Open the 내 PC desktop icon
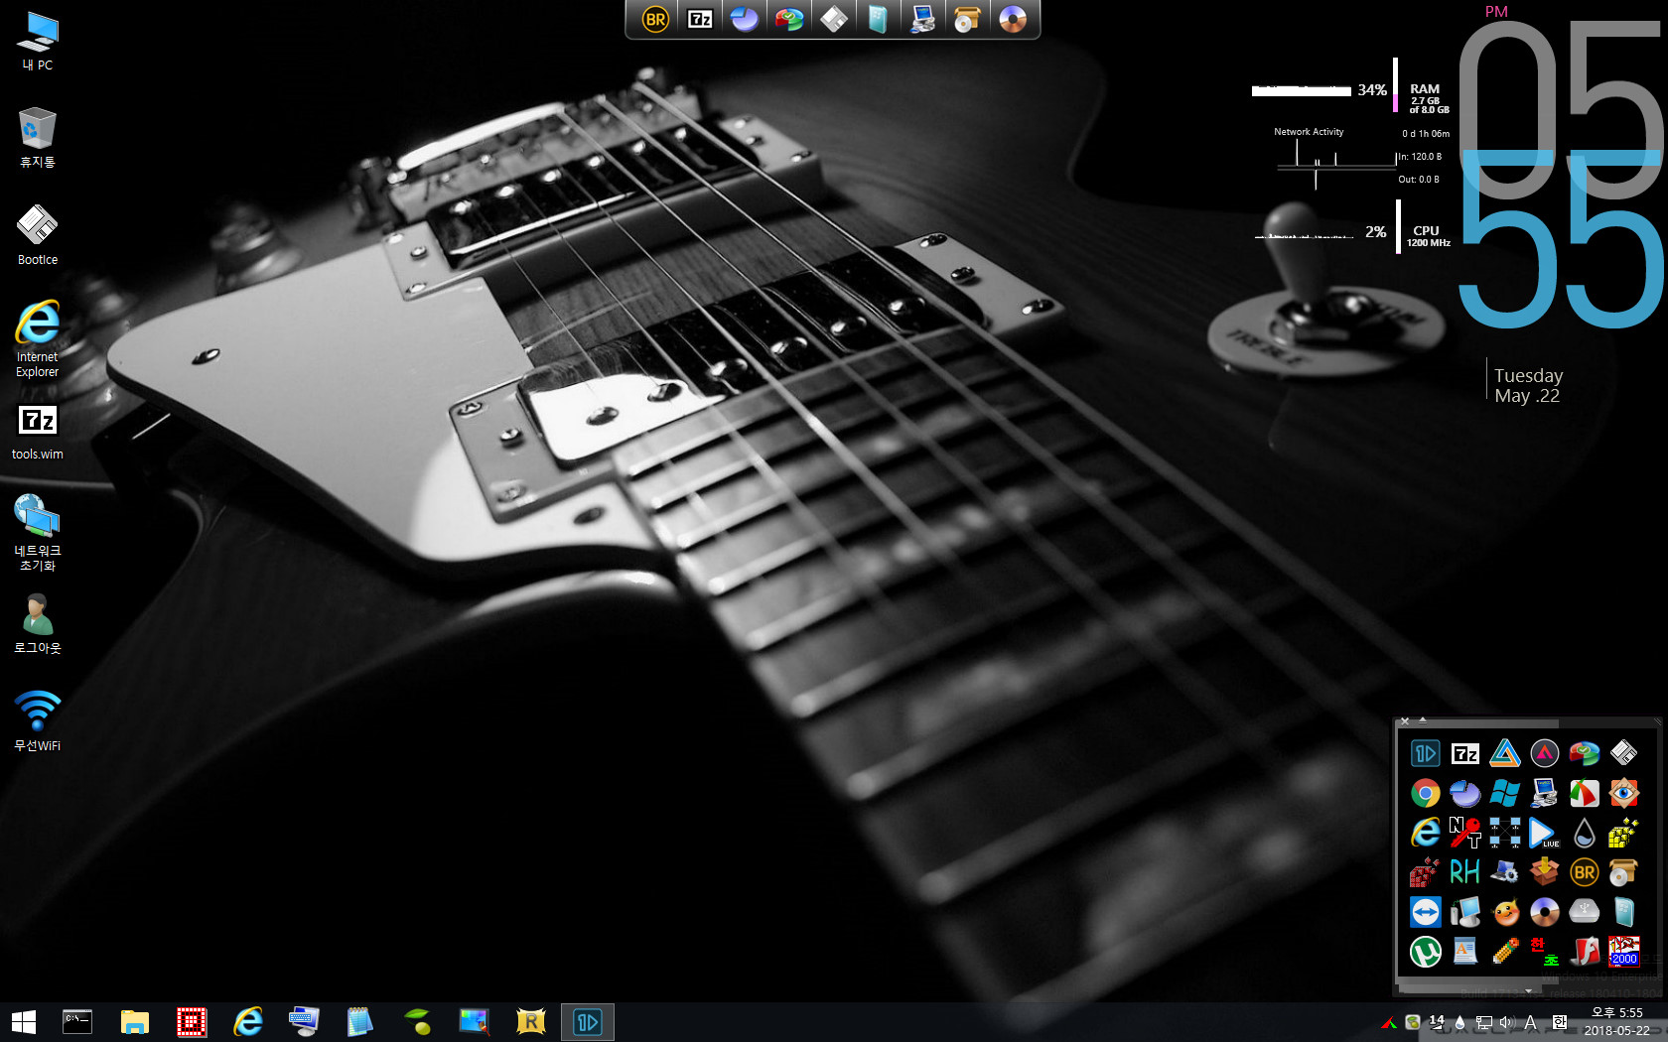This screenshot has height=1042, width=1668. (x=38, y=42)
